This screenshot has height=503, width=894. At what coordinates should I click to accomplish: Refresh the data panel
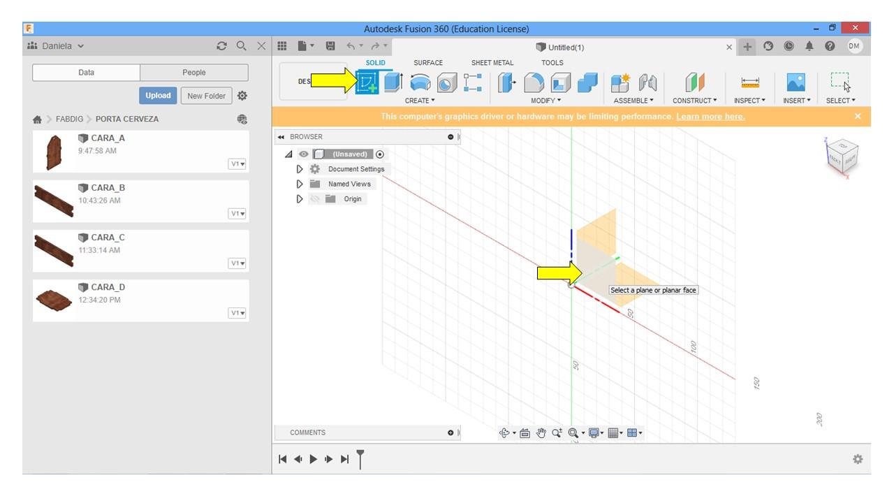click(x=222, y=46)
